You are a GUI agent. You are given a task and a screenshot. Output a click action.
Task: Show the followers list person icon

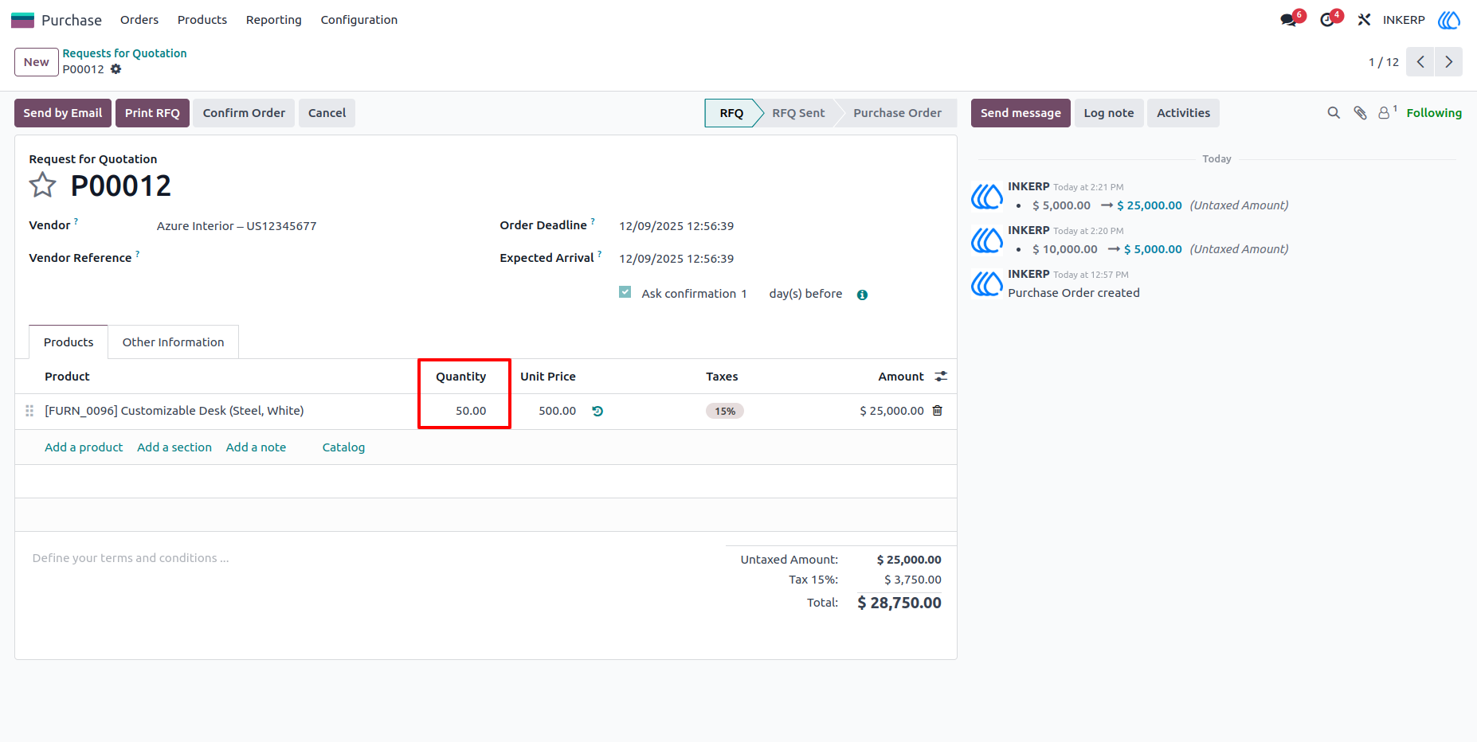coord(1385,113)
